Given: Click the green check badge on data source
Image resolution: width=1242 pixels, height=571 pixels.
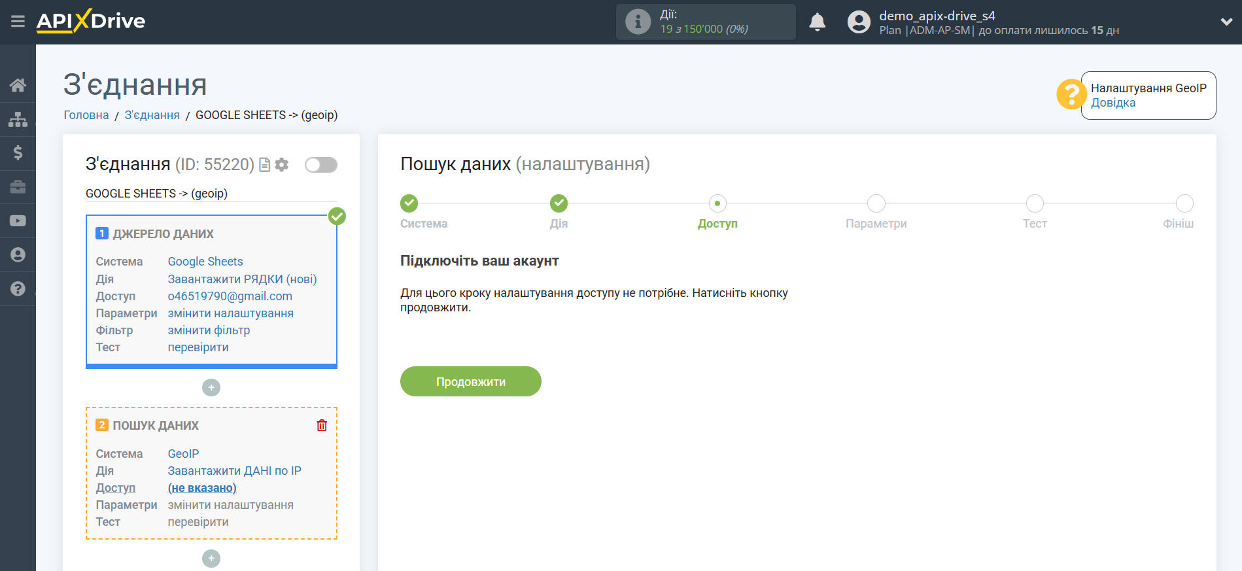Looking at the screenshot, I should point(337,216).
